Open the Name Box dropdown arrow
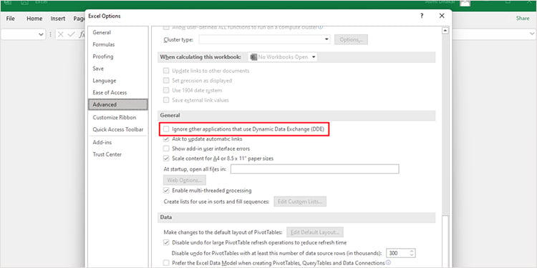The width and height of the screenshot is (537, 268). (41, 34)
